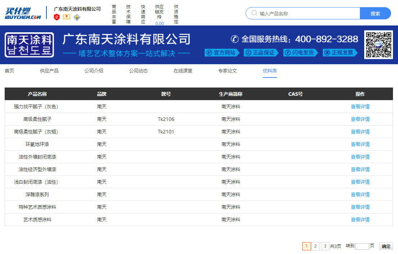
Task: Click the 快速响应 rating label
Action: (x=143, y=14)
